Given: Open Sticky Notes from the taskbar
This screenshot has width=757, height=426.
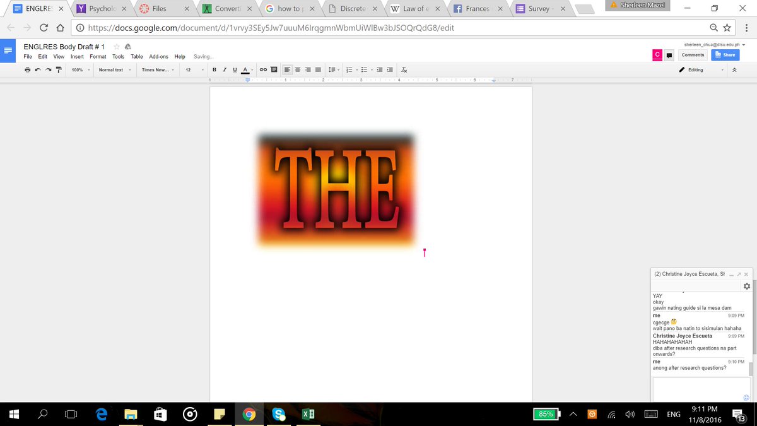Looking at the screenshot, I should [220, 414].
